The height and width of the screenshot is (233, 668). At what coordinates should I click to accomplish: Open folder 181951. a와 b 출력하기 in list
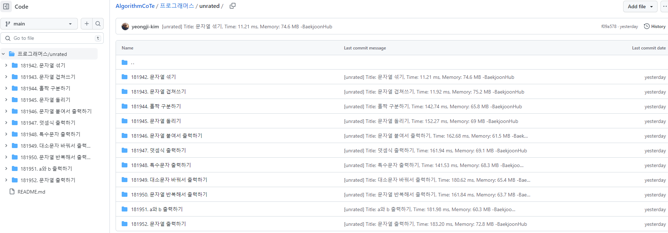157,209
